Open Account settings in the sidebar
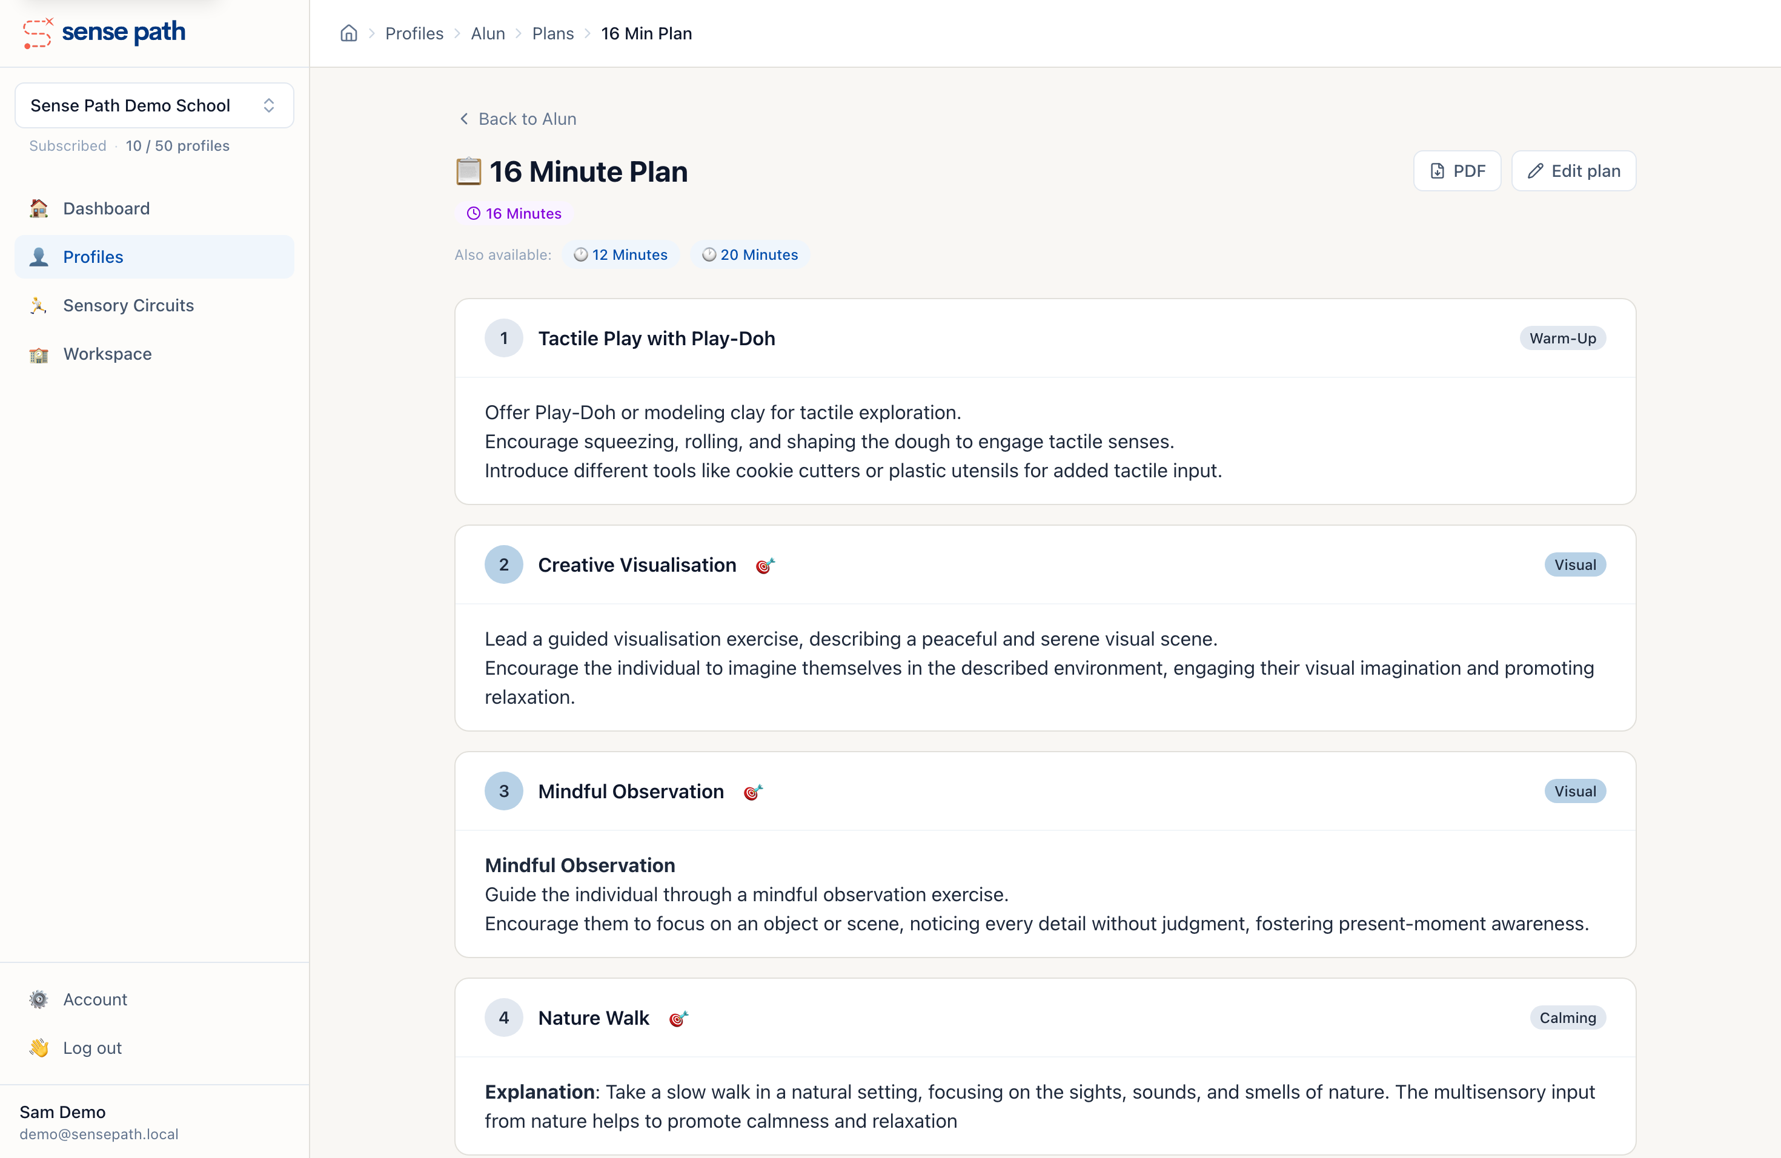The image size is (1781, 1158). pyautogui.click(x=154, y=999)
